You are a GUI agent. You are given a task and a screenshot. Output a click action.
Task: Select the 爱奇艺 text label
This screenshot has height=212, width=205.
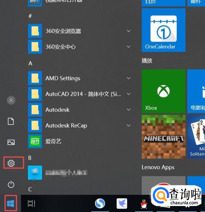pos(53,141)
